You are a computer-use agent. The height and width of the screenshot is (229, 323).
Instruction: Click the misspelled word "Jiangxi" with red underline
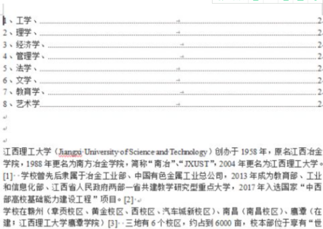point(70,152)
